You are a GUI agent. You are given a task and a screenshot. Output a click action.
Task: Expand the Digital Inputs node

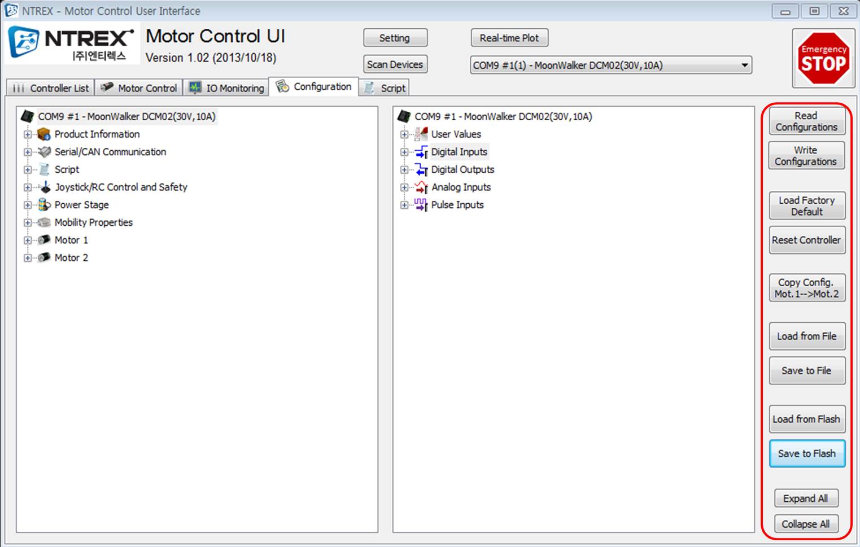[404, 152]
